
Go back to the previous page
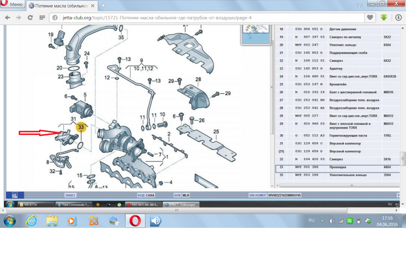[8, 18]
